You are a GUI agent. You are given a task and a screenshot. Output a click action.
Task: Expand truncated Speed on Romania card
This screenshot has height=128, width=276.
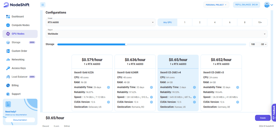pos(151,97)
